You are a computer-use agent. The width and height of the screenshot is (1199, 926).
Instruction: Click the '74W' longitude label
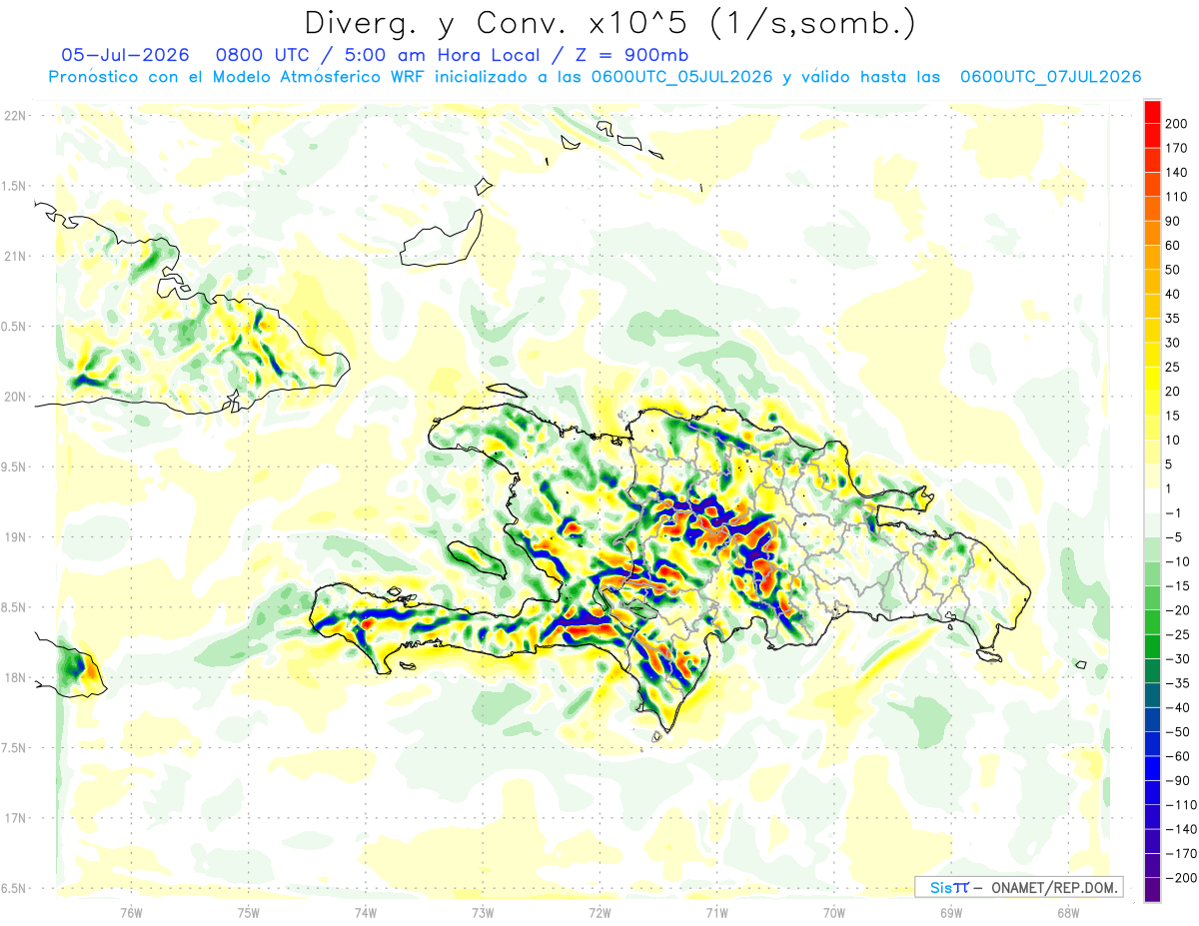coord(366,912)
